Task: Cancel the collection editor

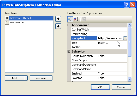Action: [x=121, y=87]
